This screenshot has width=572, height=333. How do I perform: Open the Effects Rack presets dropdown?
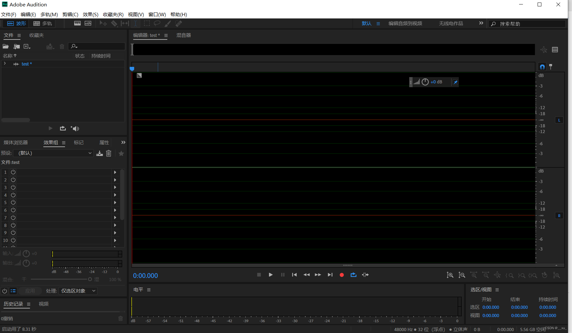(x=54, y=153)
